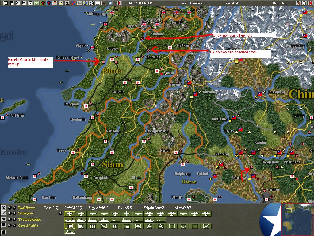The width and height of the screenshot is (314, 236).
Task: Click the Pearl Harbor base name
Action: click(x=26, y=208)
